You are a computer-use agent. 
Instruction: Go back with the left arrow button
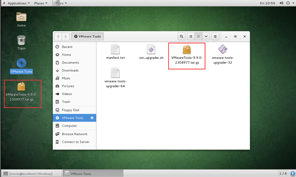58,37
